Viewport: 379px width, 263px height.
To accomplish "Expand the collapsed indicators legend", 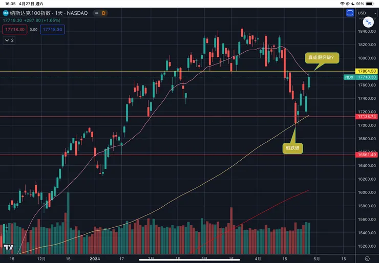I will 9,40.
